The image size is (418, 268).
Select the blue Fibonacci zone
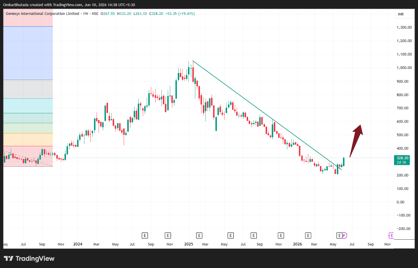click(x=28, y=53)
